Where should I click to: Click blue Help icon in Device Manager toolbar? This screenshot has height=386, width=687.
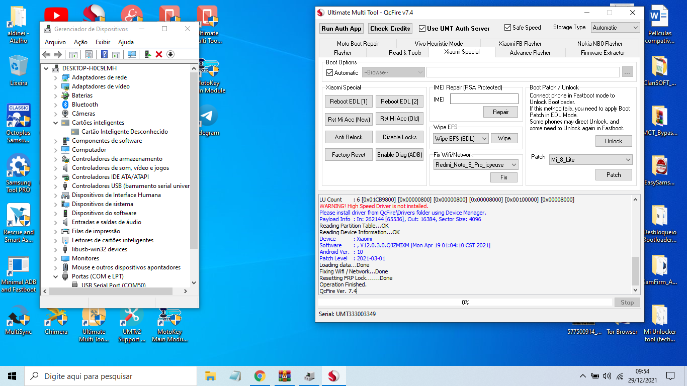coord(105,54)
